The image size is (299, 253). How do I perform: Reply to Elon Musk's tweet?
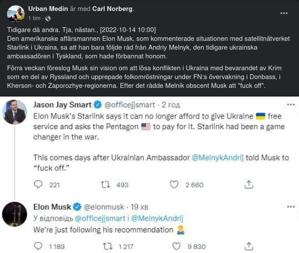pyautogui.click(x=39, y=246)
